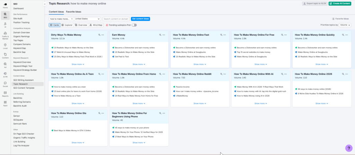This screenshot has width=355, height=155.
Task: Clear the 'how to make mone...' topic field
Action: 72,19
